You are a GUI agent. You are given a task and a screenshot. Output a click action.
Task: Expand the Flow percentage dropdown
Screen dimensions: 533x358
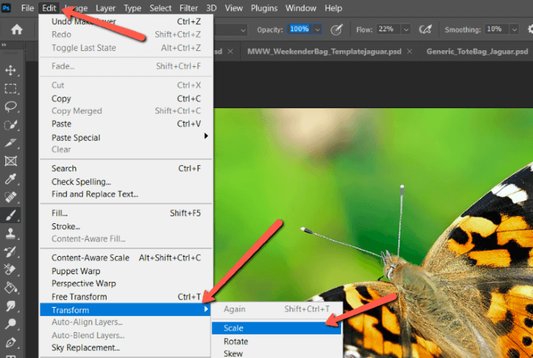tap(406, 29)
